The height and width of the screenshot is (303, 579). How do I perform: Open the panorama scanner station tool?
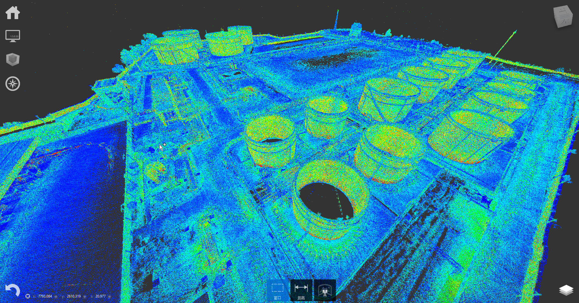click(325, 290)
